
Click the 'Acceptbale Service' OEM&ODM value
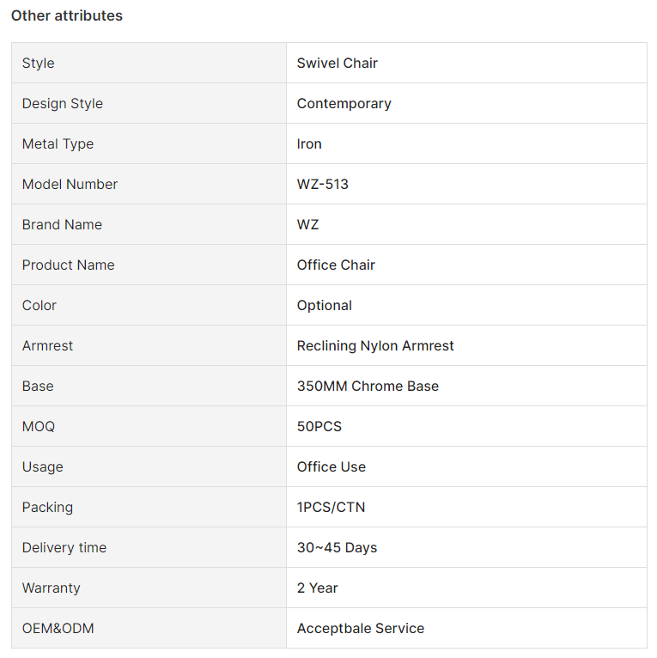coord(361,628)
